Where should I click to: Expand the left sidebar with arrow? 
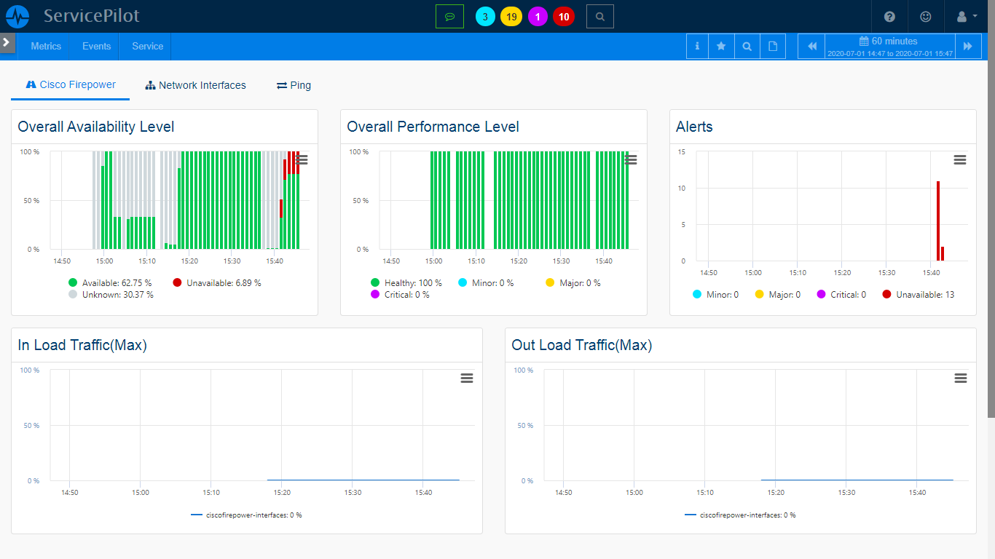[7, 42]
